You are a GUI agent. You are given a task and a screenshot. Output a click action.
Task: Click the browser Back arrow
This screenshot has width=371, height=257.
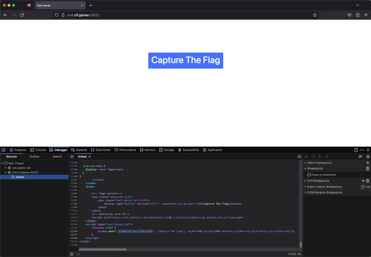pyautogui.click(x=6, y=15)
